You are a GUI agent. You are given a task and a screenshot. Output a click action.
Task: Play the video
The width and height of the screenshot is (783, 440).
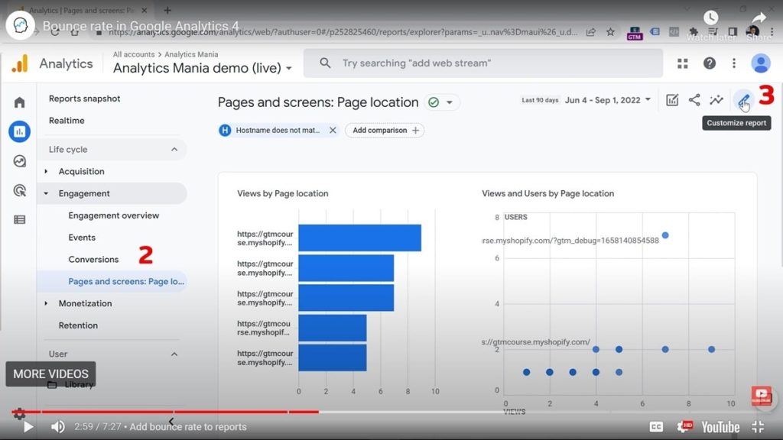28,427
